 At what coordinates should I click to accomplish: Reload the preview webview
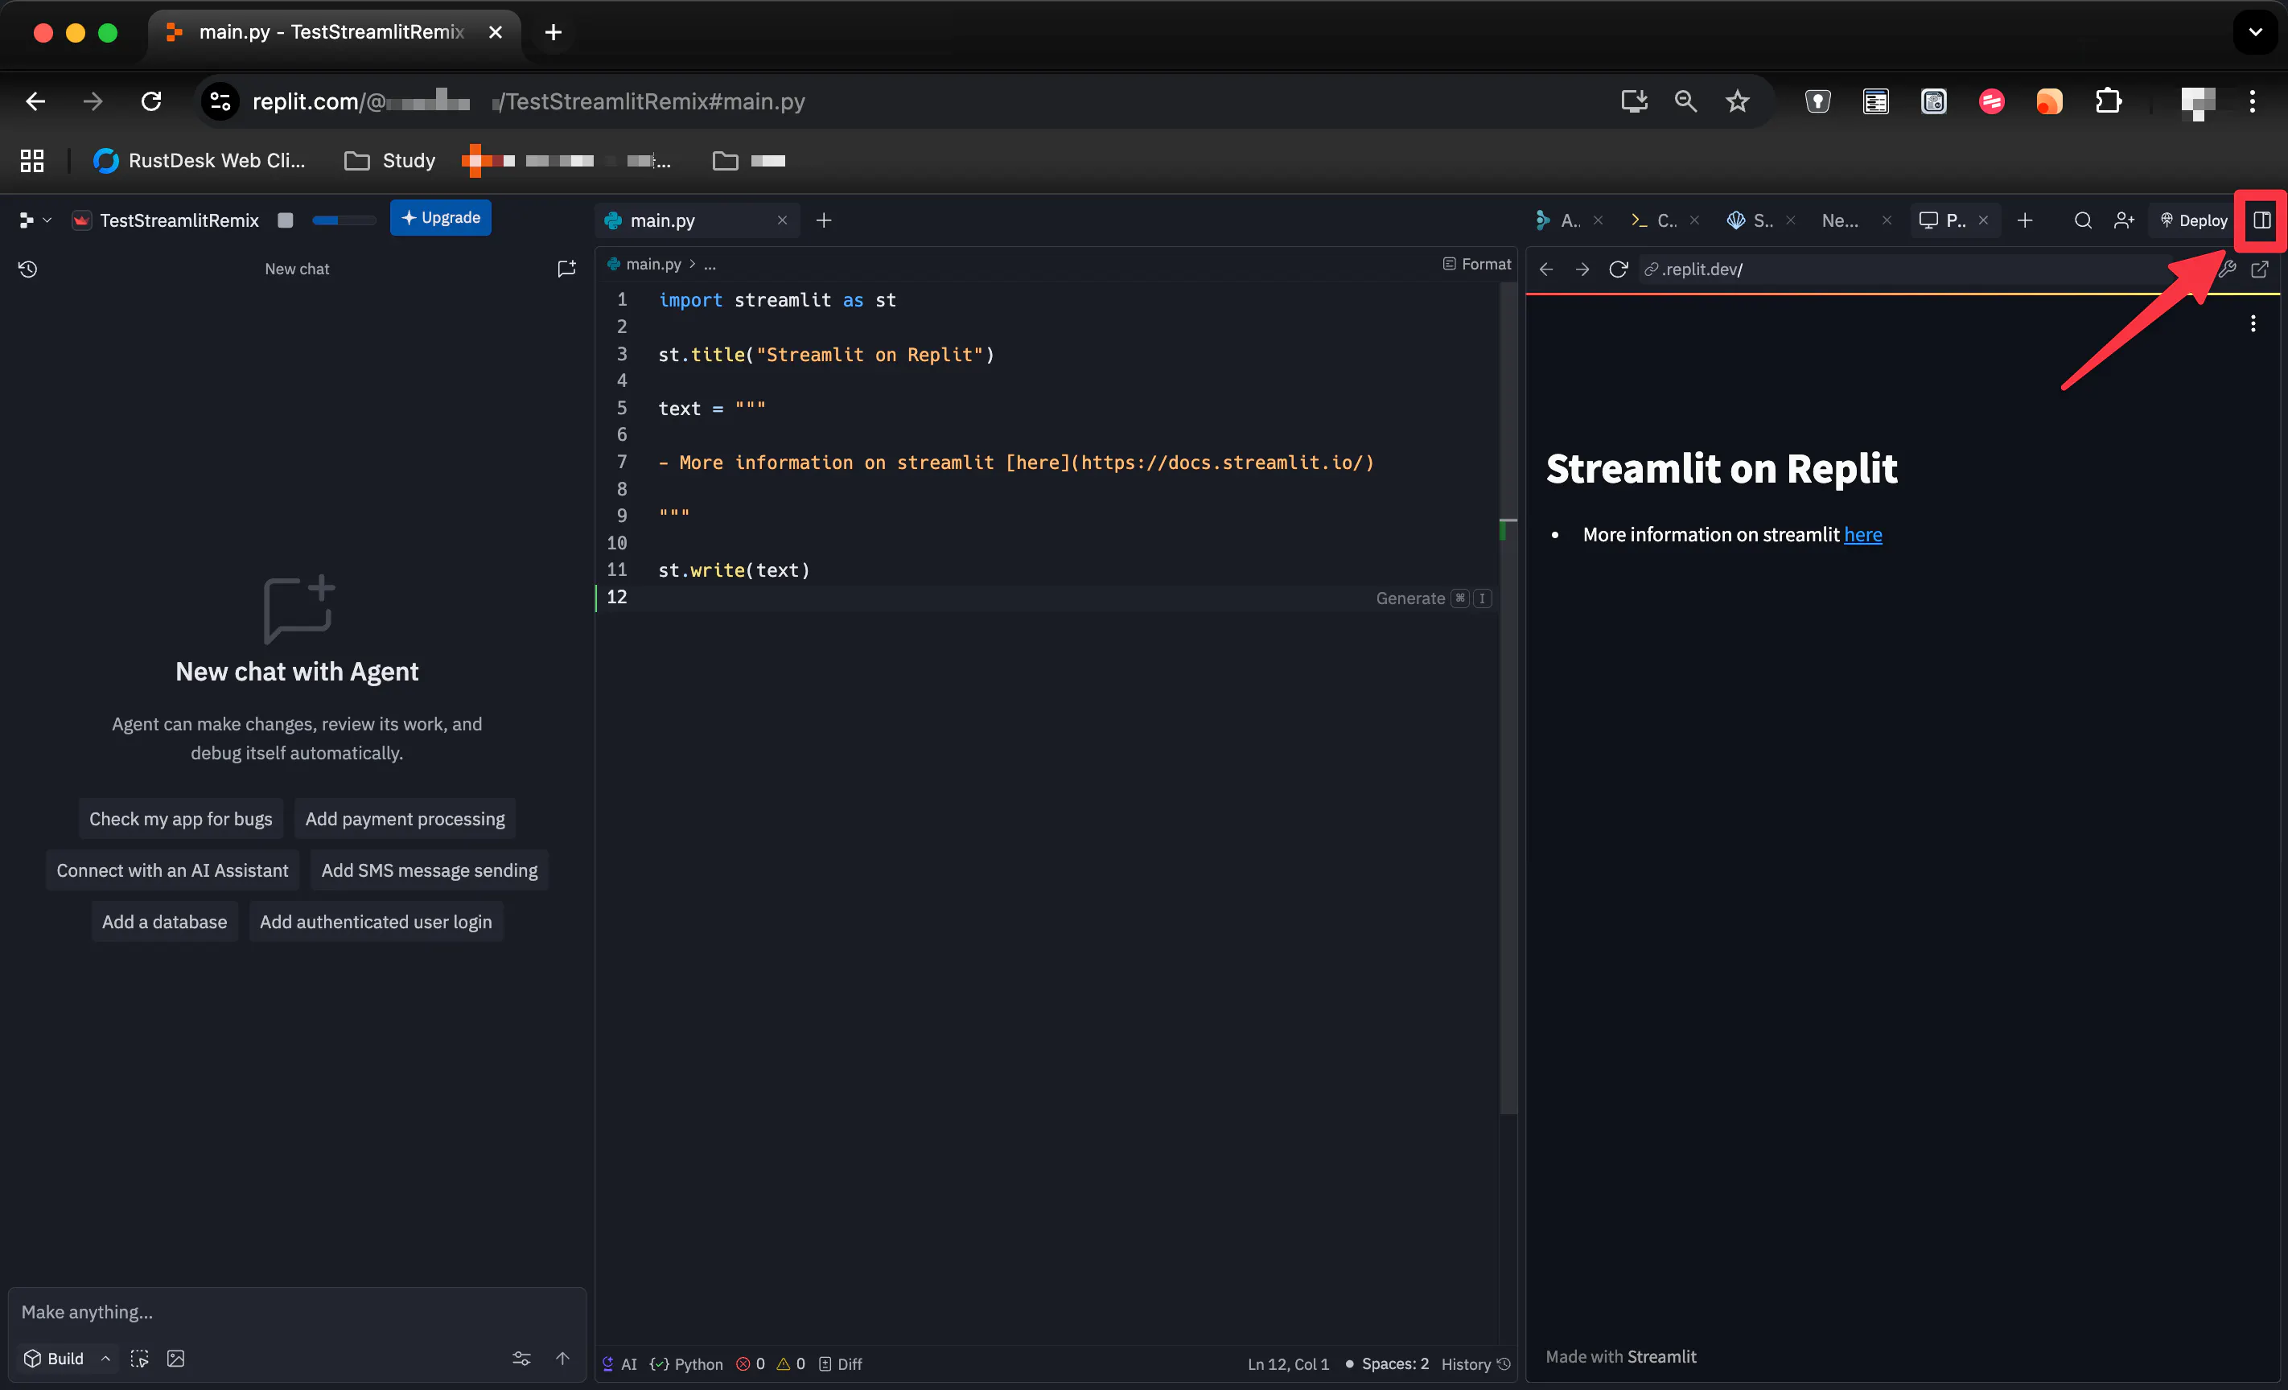(x=1619, y=269)
